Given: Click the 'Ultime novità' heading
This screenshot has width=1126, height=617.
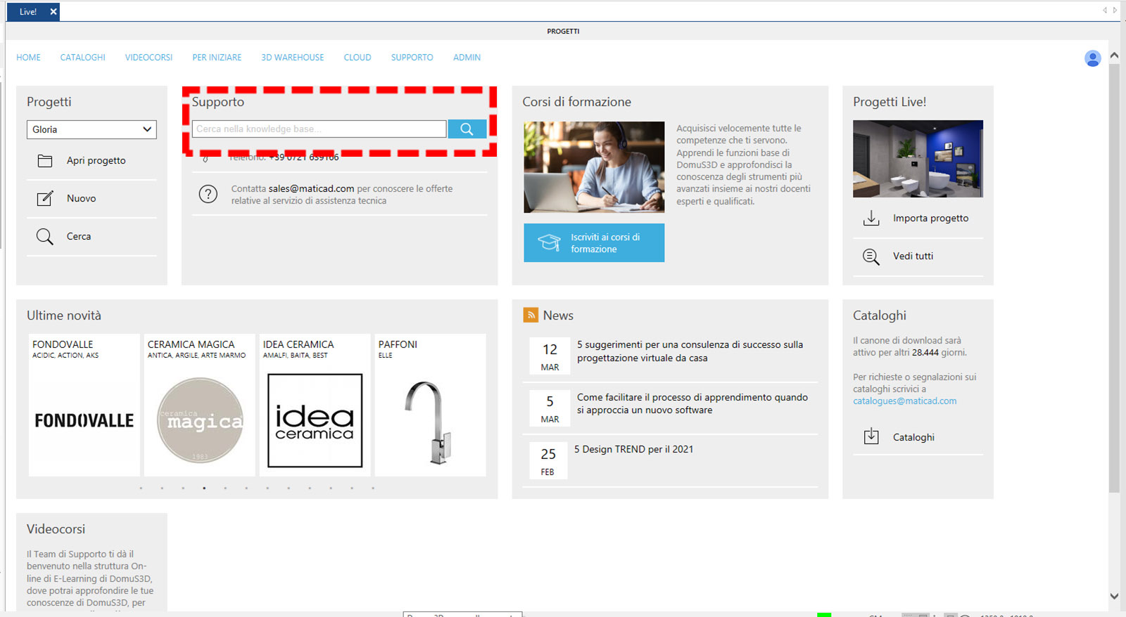Looking at the screenshot, I should coord(64,316).
